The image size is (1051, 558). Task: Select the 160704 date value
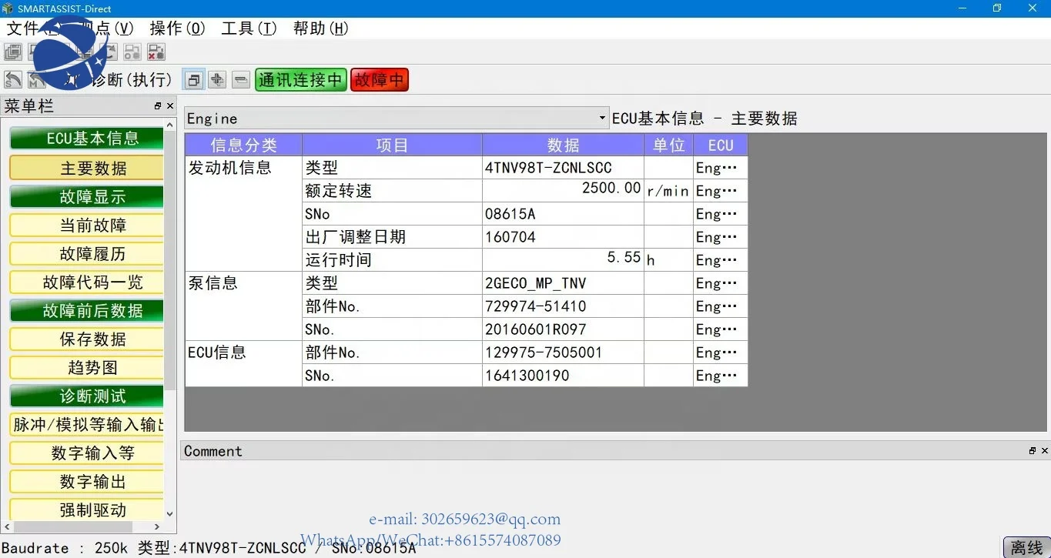point(563,237)
